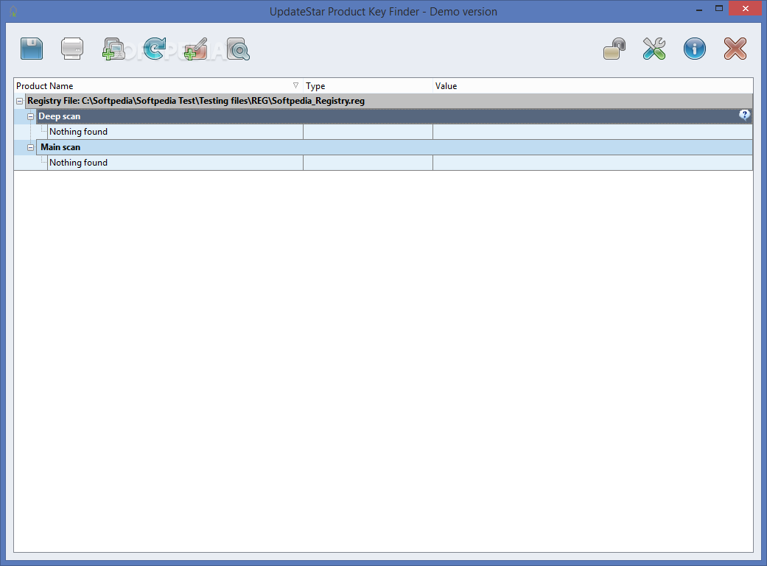This screenshot has height=566, width=767.
Task: Click the application icon in title bar
Action: click(x=13, y=11)
